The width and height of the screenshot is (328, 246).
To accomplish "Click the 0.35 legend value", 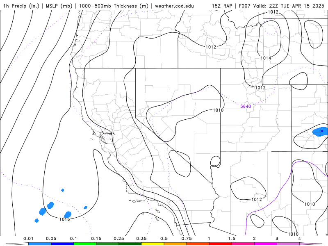I will 141,239.
